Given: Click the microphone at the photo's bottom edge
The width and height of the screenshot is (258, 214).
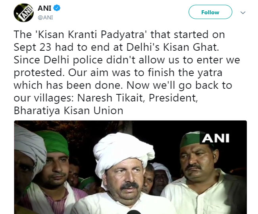Looking at the screenshot, I should pos(135,211).
